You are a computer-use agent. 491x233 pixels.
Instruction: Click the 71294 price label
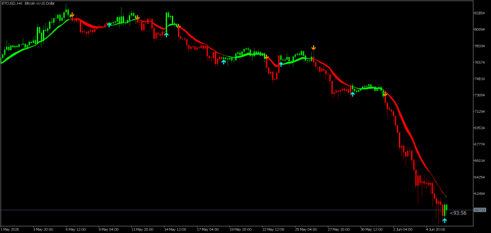coord(480,112)
